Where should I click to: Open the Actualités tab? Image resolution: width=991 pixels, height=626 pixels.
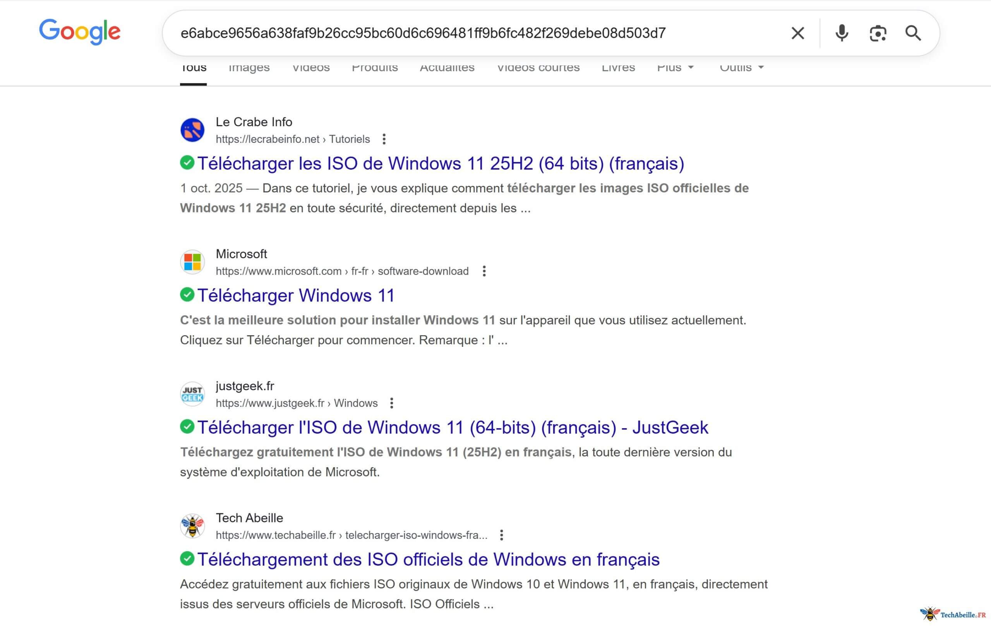click(x=446, y=67)
